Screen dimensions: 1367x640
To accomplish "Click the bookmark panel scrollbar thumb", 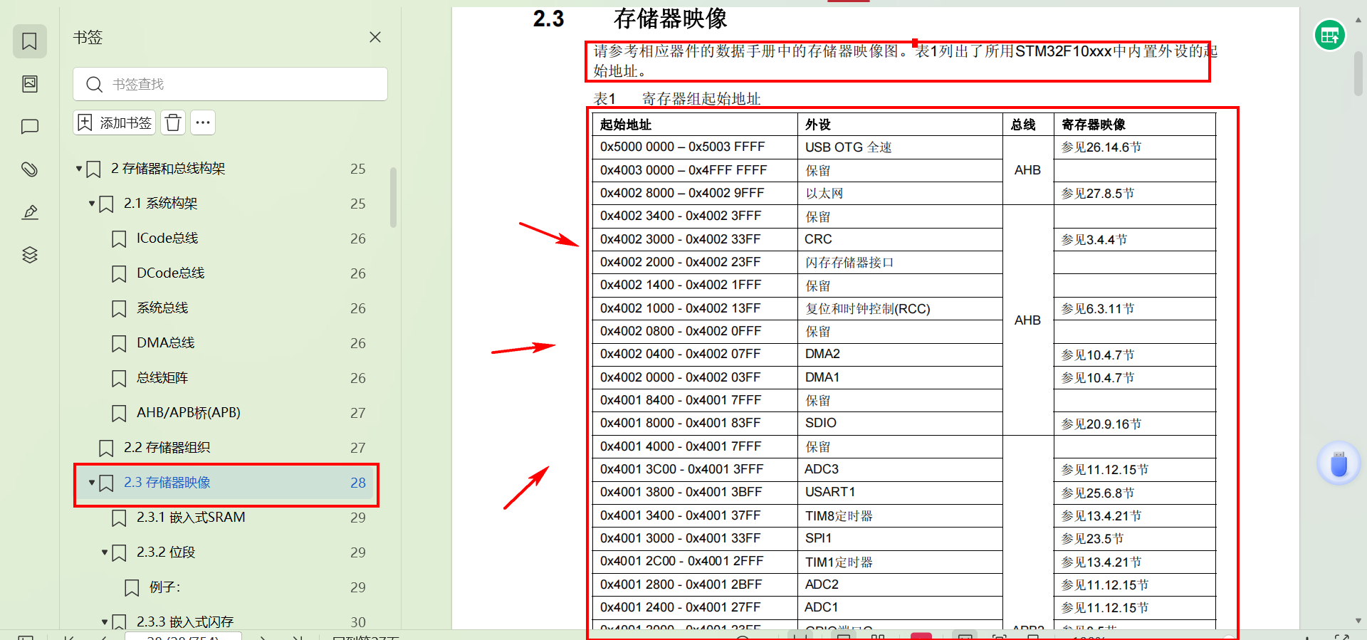I will pyautogui.click(x=393, y=197).
